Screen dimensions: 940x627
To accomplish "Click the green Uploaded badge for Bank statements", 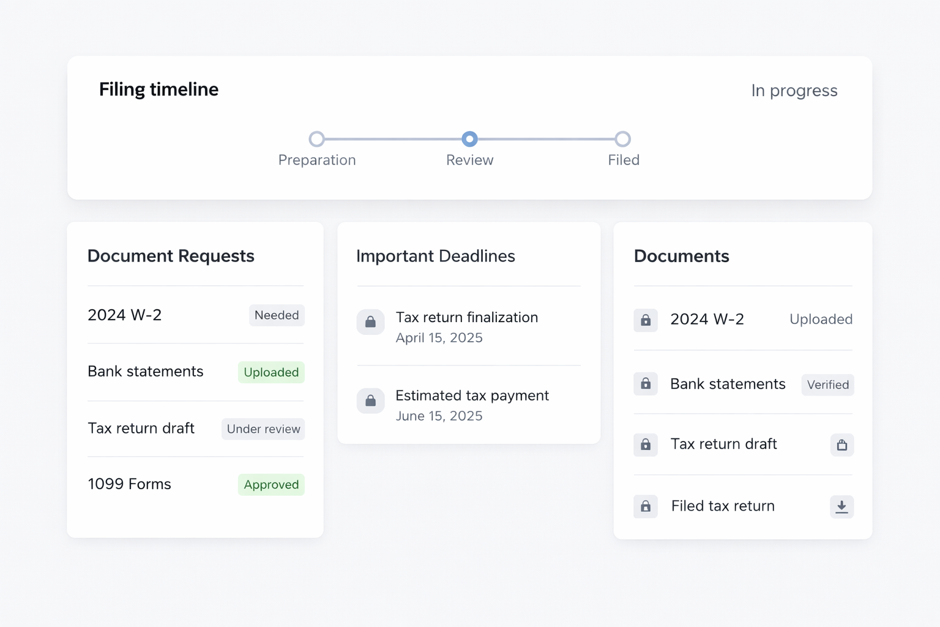I will click(271, 372).
